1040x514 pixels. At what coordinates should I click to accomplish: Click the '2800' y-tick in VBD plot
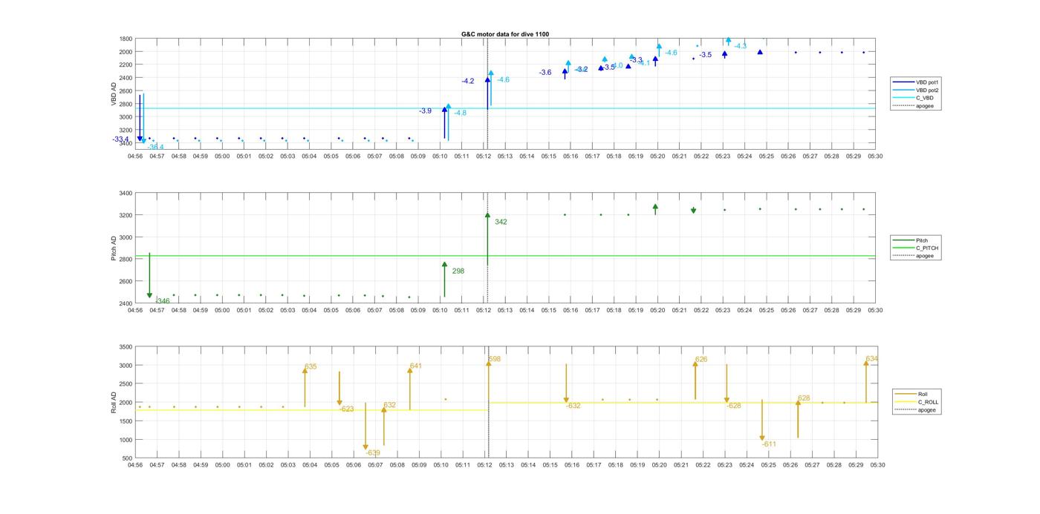tap(126, 104)
